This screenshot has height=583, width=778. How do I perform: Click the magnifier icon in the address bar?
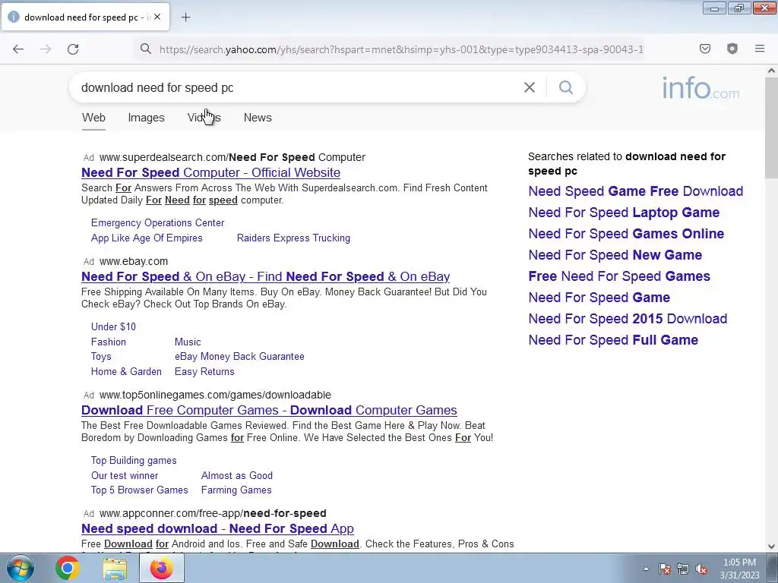point(145,49)
